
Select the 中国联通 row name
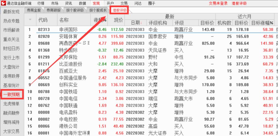(x=68, y=106)
